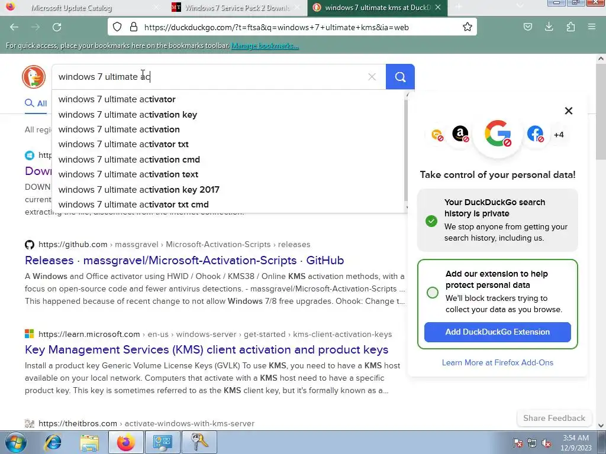Choose suggestion windows 7 ultimate activator txt
This screenshot has height=454, width=606.
click(123, 144)
